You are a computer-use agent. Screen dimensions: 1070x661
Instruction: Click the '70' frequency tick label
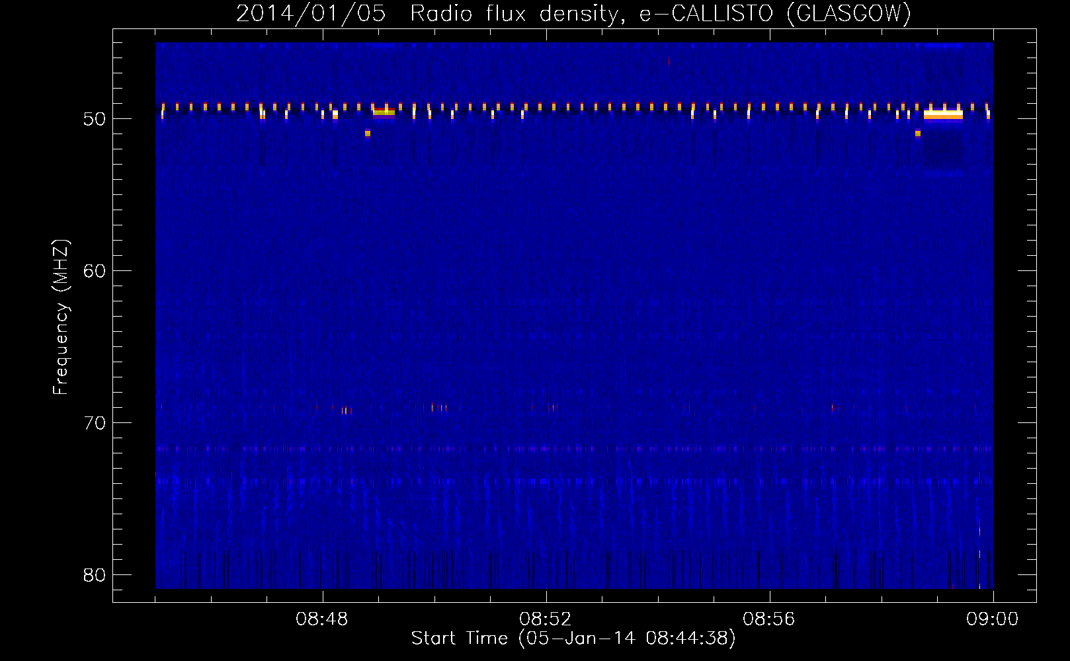(x=95, y=423)
